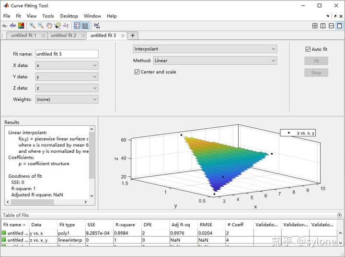Open the Tools menu
Screen dimensions: 345x257
coord(48,16)
